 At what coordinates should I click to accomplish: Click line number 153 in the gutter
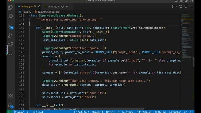tap(22, 73)
